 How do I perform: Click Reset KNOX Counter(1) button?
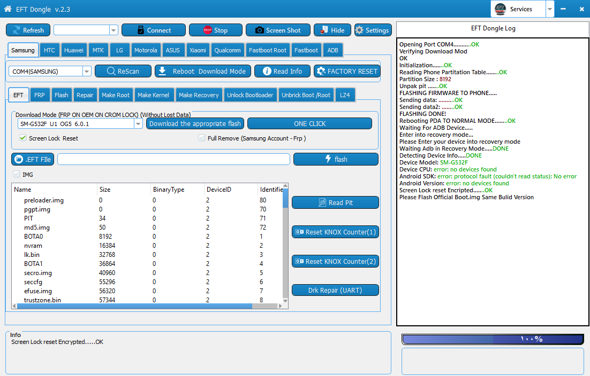pos(335,232)
